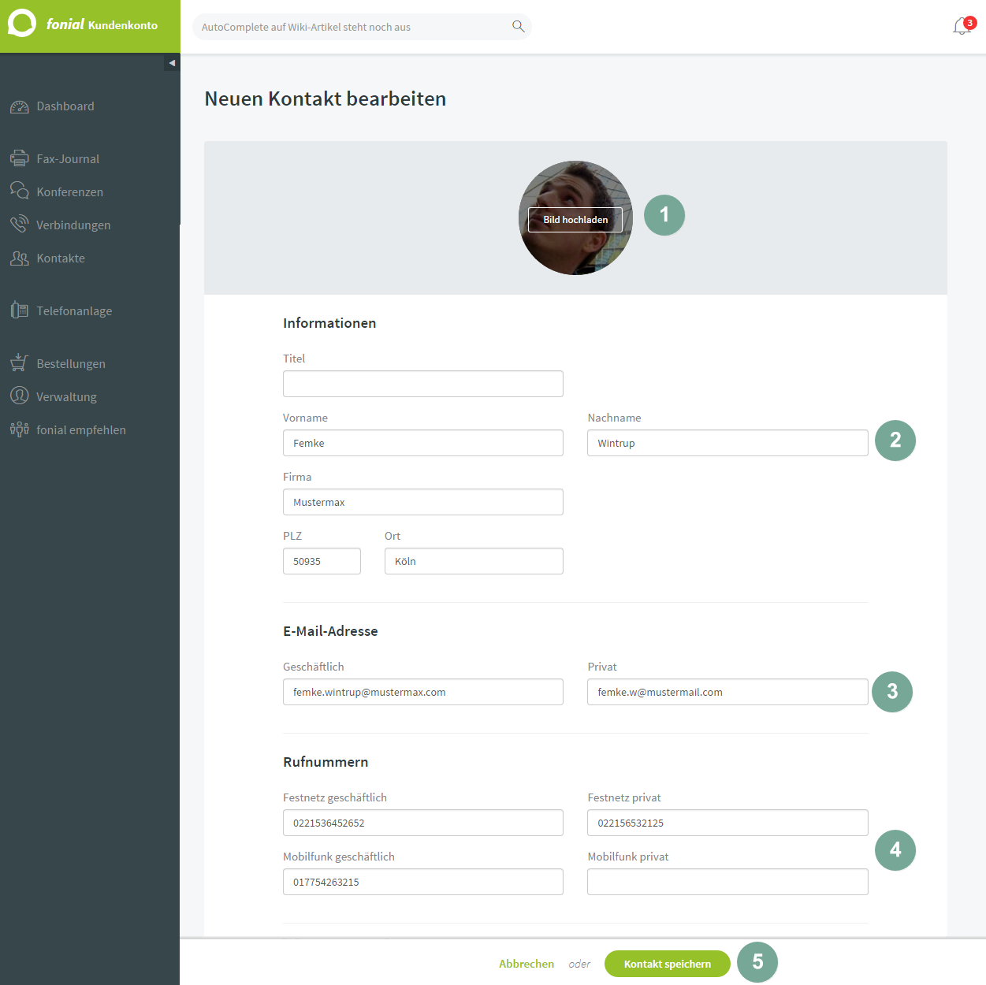Focus the Titel input field
Image resolution: width=986 pixels, height=985 pixels.
point(423,384)
